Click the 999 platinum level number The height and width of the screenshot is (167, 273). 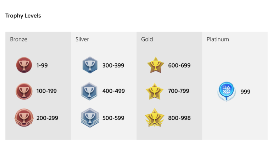click(x=245, y=92)
